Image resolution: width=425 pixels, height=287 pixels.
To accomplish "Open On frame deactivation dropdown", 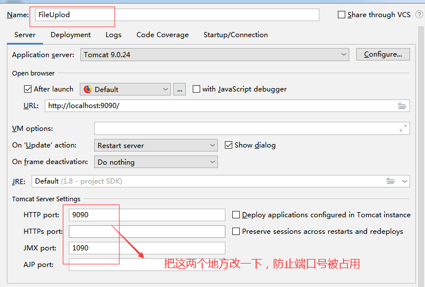I will click(x=156, y=162).
